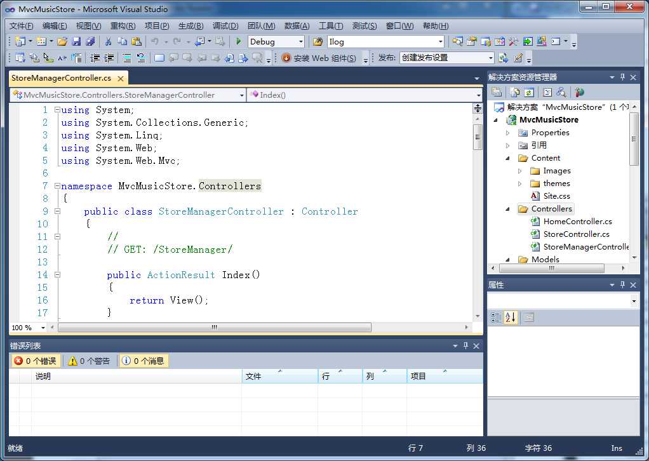
Task: Toggle auto-hide pin on 属性 panel
Action: pyautogui.click(x=622, y=284)
